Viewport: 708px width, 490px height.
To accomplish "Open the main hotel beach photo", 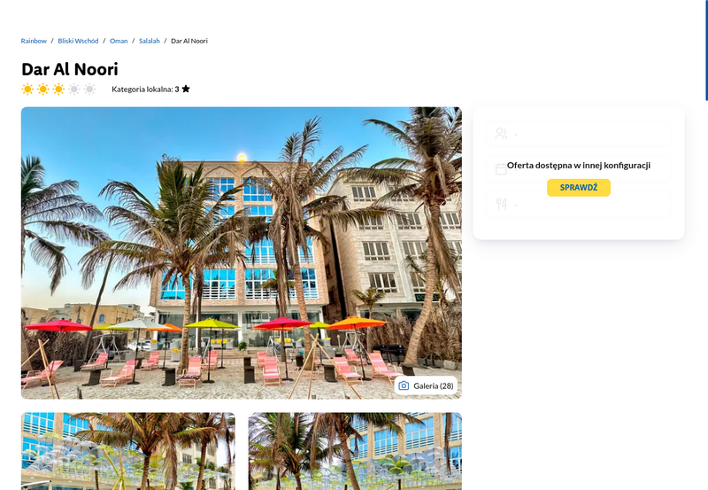I will 241,253.
